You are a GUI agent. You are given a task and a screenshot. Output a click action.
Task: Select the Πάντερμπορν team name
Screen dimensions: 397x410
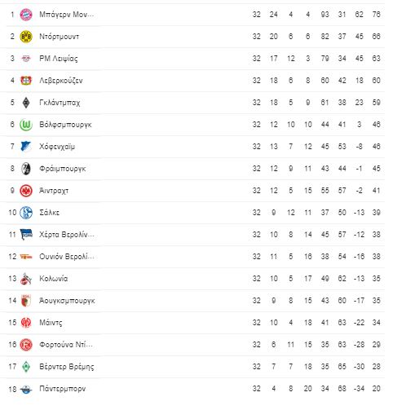tap(63, 389)
